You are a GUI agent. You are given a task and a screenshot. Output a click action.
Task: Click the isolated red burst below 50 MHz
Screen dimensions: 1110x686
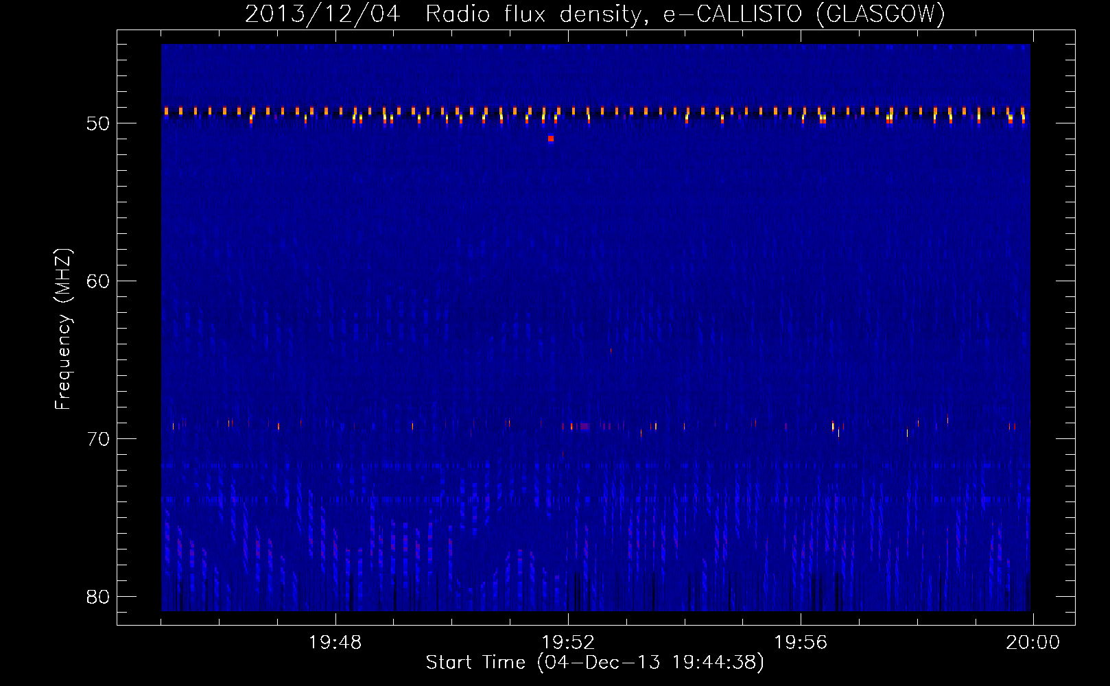point(551,139)
